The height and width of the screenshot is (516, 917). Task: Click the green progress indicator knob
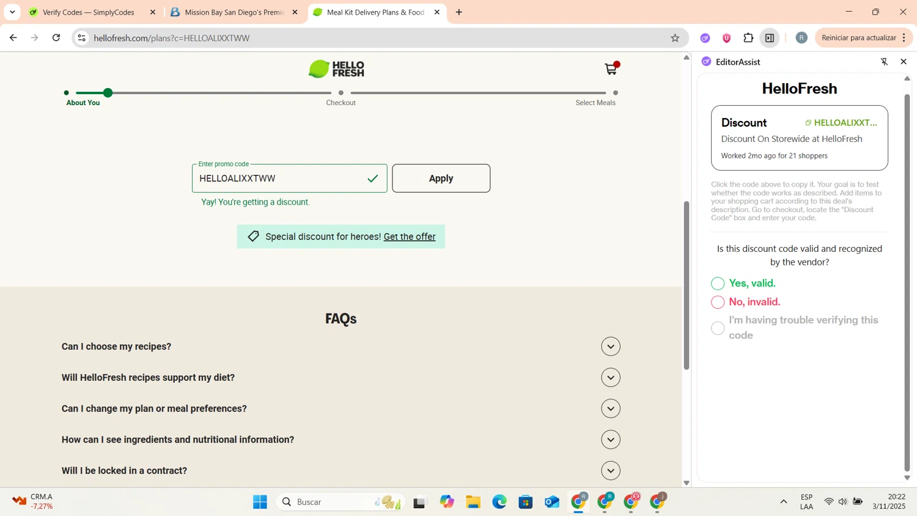[x=108, y=93]
